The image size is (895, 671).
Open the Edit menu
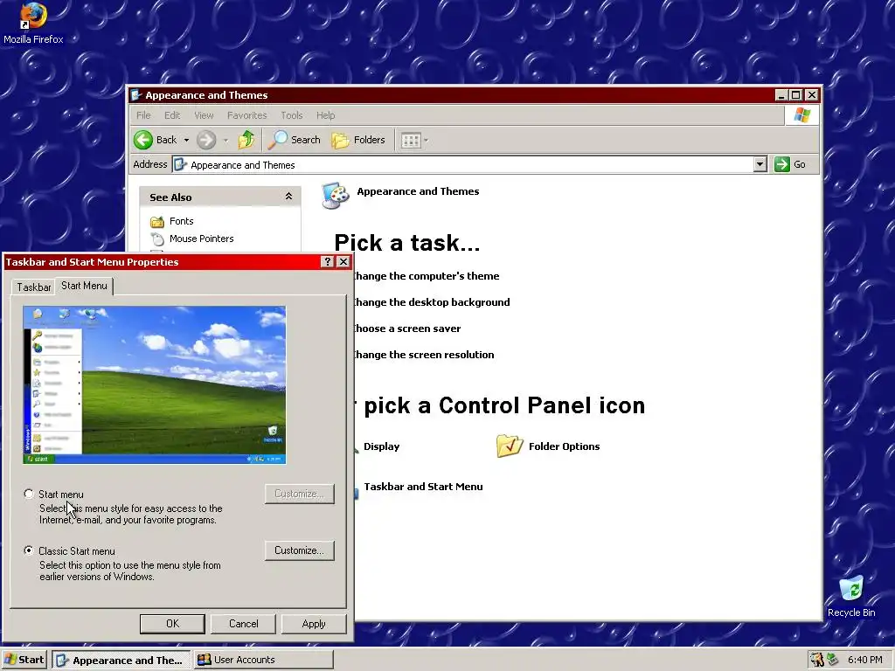(172, 115)
